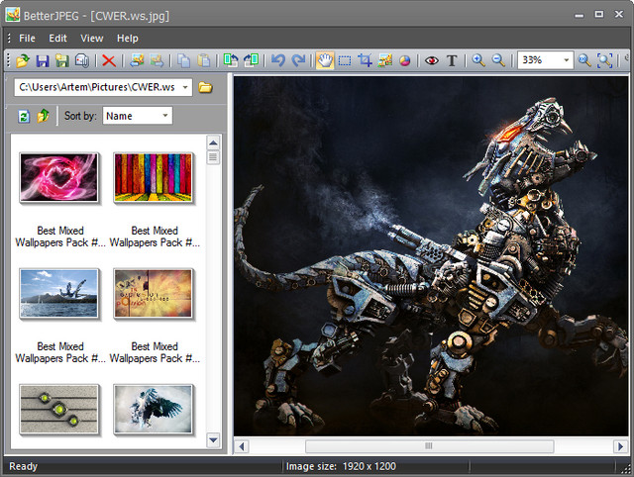The width and height of the screenshot is (634, 477).
Task: Activate the Hand pan tool
Action: coord(324,60)
